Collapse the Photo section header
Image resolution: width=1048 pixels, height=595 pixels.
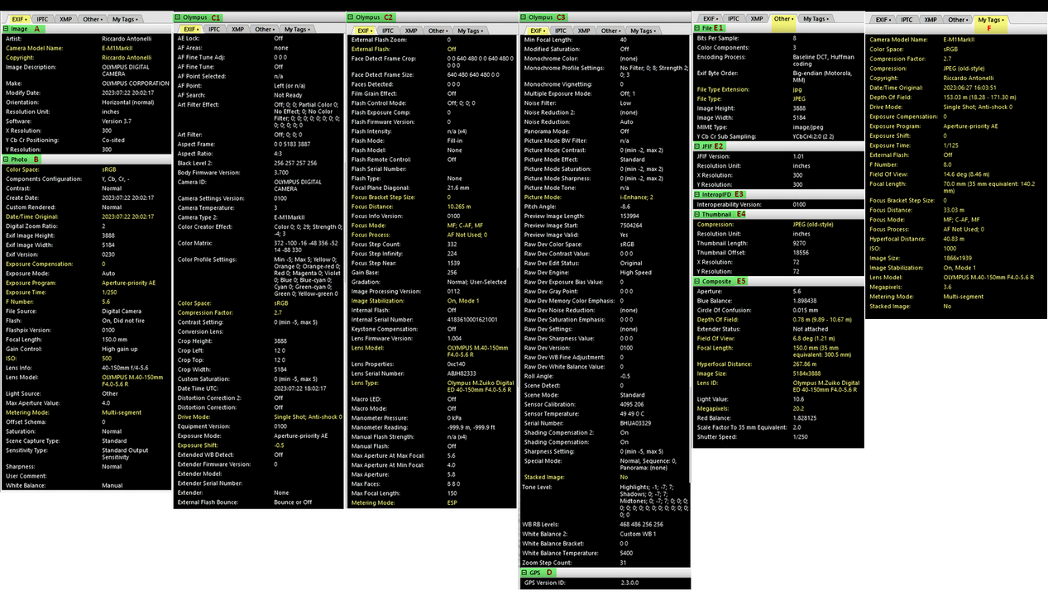[6, 159]
